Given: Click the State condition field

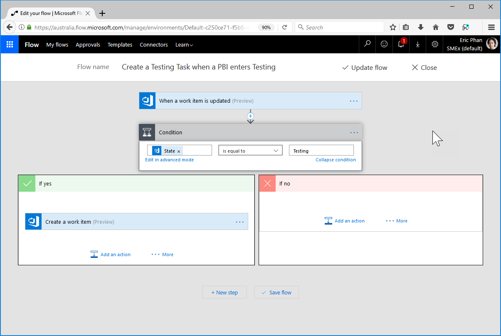Looking at the screenshot, I should [180, 150].
